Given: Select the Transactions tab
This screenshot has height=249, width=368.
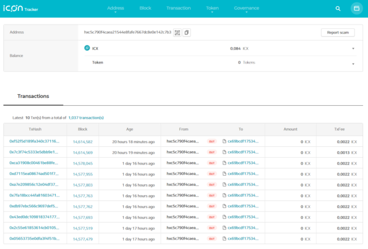Looking at the screenshot, I should coord(33,96).
